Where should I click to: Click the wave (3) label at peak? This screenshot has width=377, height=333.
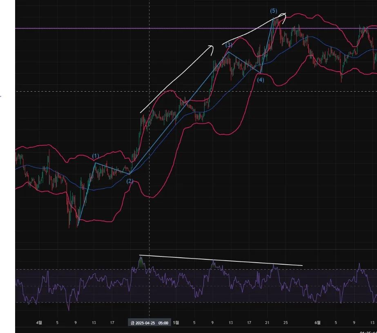click(229, 45)
